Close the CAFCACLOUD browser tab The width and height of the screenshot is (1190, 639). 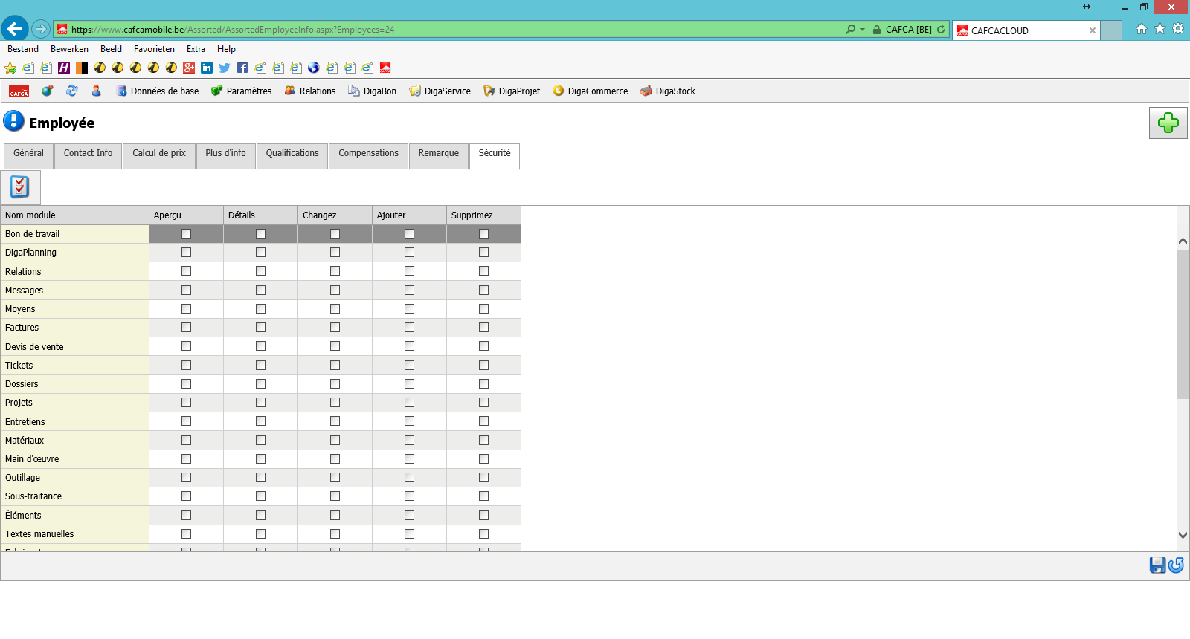pyautogui.click(x=1092, y=30)
